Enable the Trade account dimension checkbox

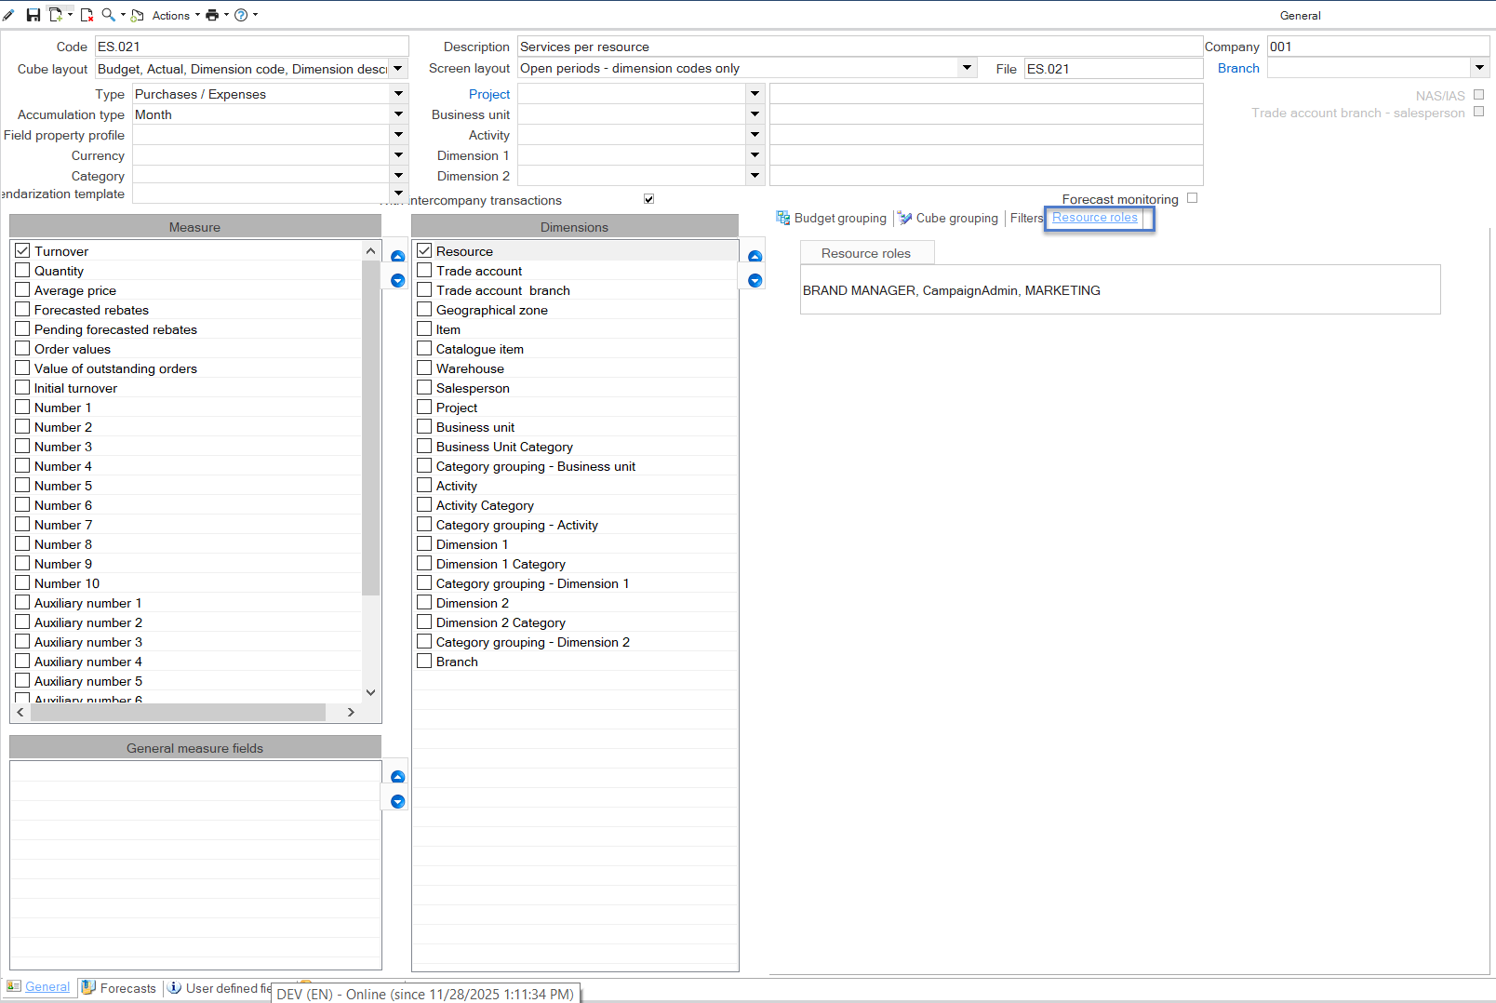[425, 271]
